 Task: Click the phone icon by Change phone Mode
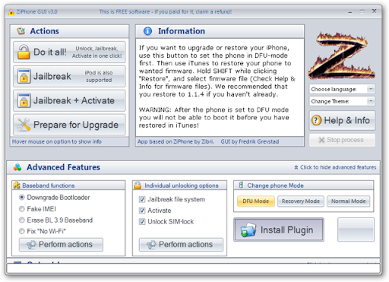tap(241, 185)
